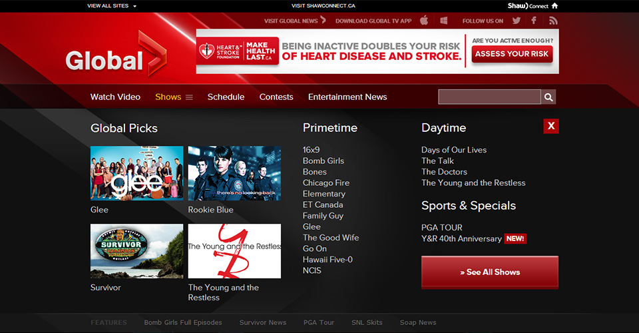639x333 pixels.
Task: Open the Rookie Blue thumbnail
Action: click(234, 173)
